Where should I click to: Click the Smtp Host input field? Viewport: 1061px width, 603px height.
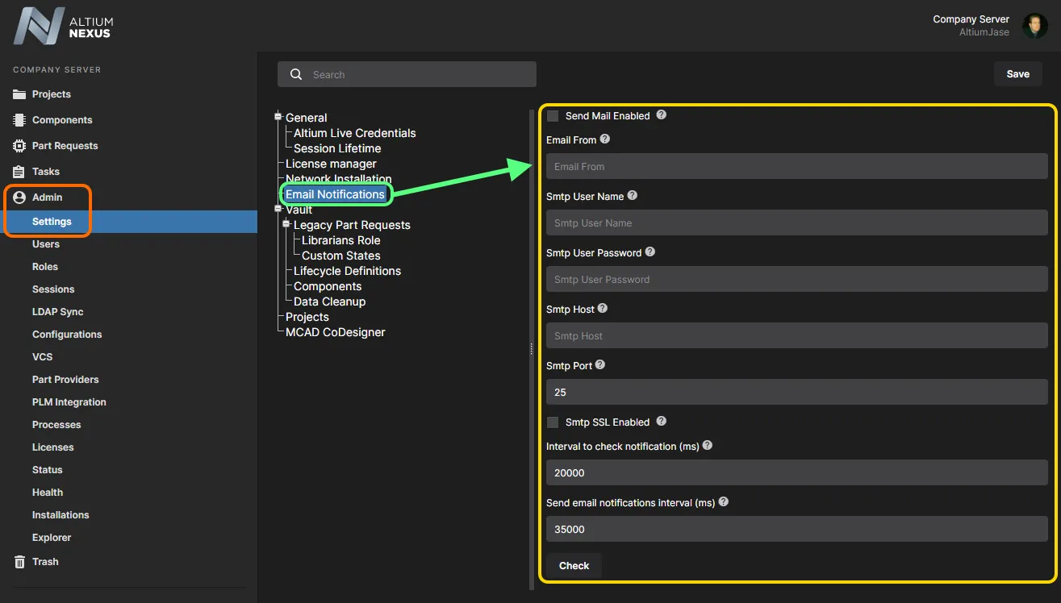pyautogui.click(x=796, y=336)
